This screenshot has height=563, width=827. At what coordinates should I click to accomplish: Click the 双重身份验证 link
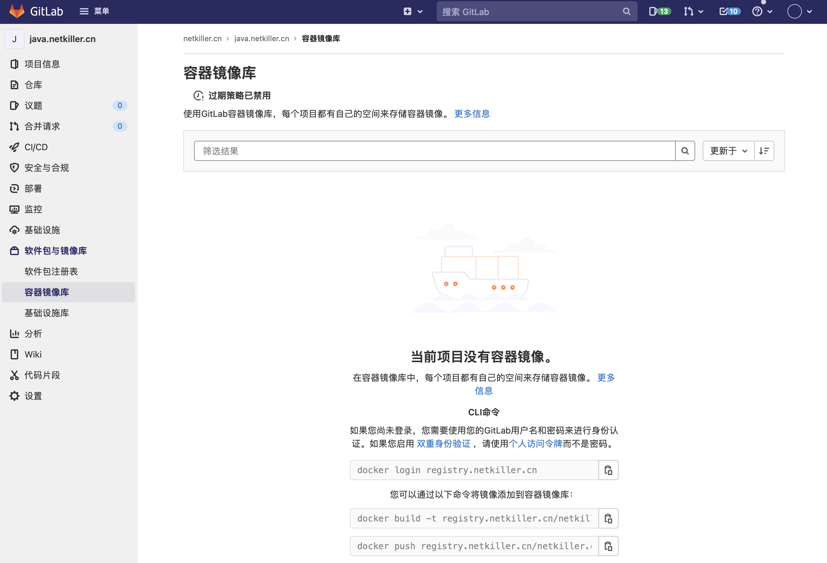click(443, 444)
